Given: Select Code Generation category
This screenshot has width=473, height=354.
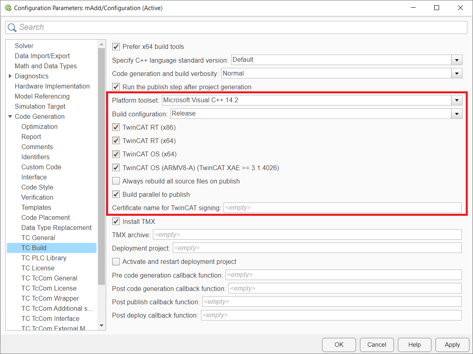Looking at the screenshot, I should pyautogui.click(x=40, y=117).
